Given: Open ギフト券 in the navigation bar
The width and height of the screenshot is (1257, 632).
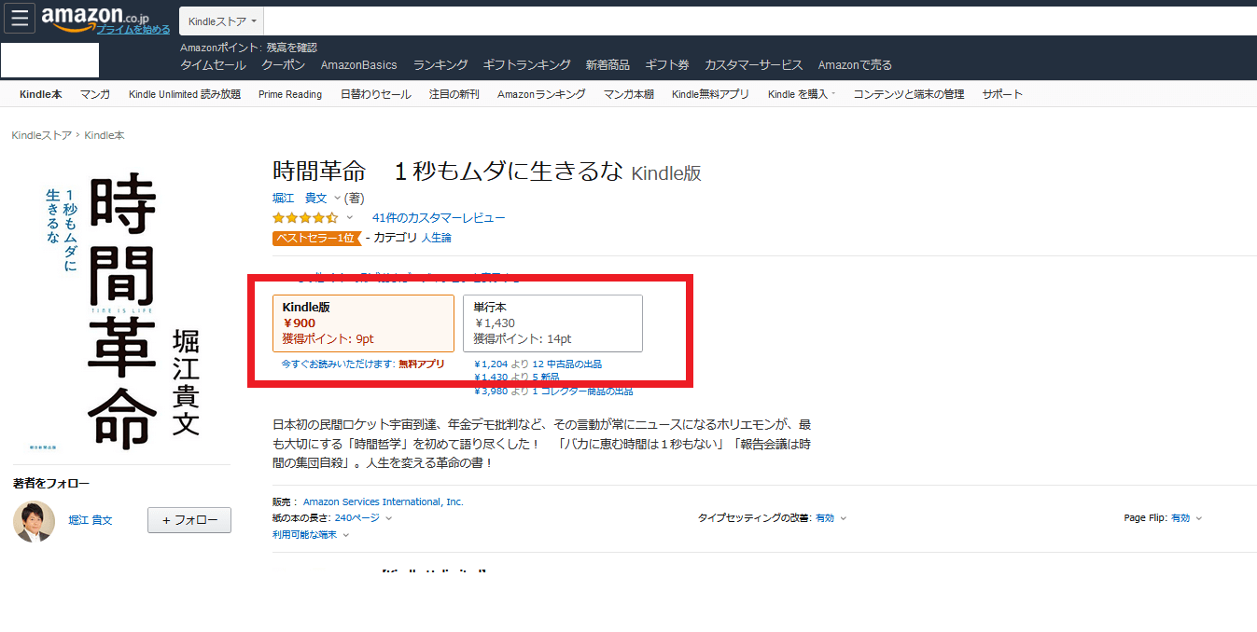Looking at the screenshot, I should [667, 65].
